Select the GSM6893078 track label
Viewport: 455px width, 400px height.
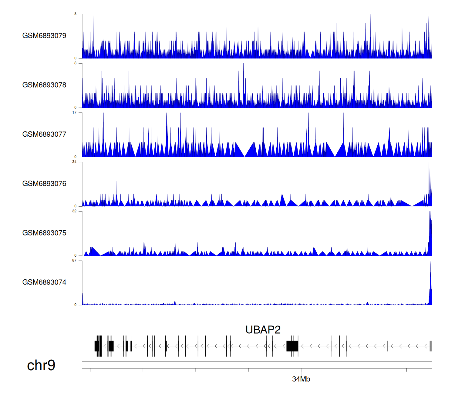[x=44, y=85]
